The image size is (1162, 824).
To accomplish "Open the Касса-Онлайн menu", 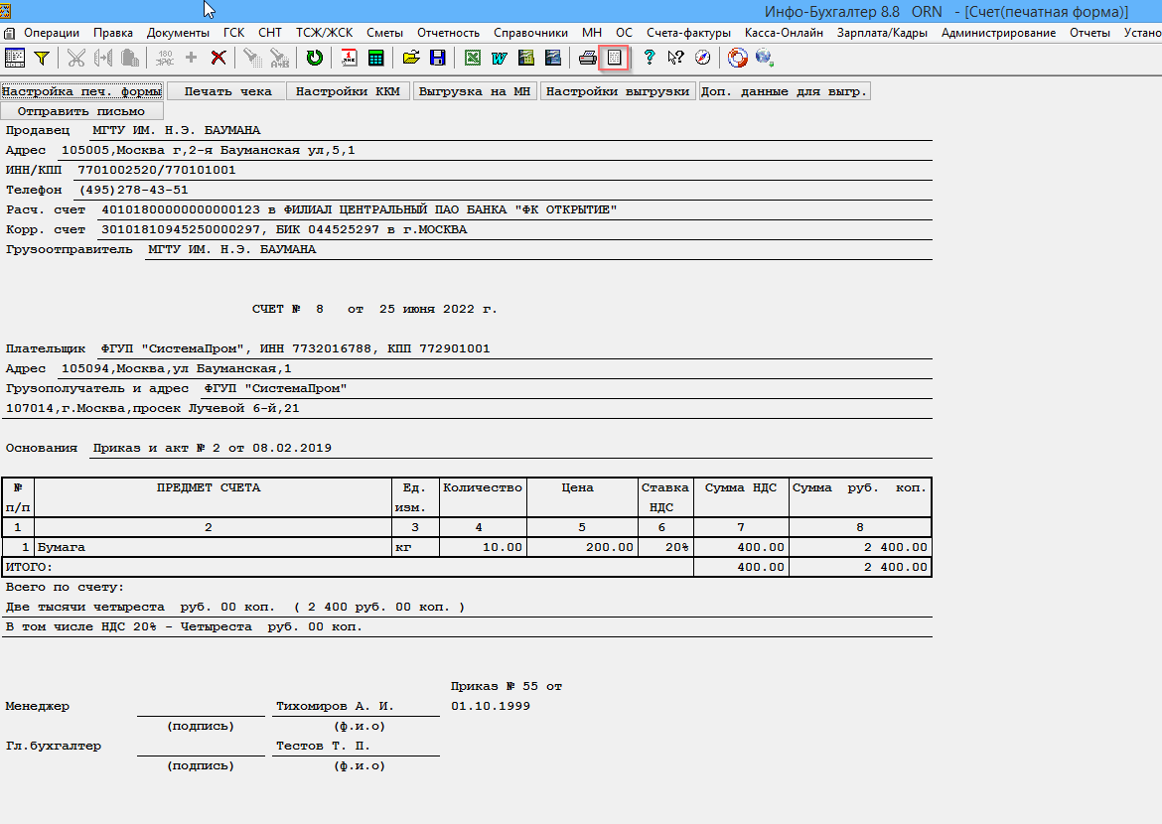I will [784, 33].
